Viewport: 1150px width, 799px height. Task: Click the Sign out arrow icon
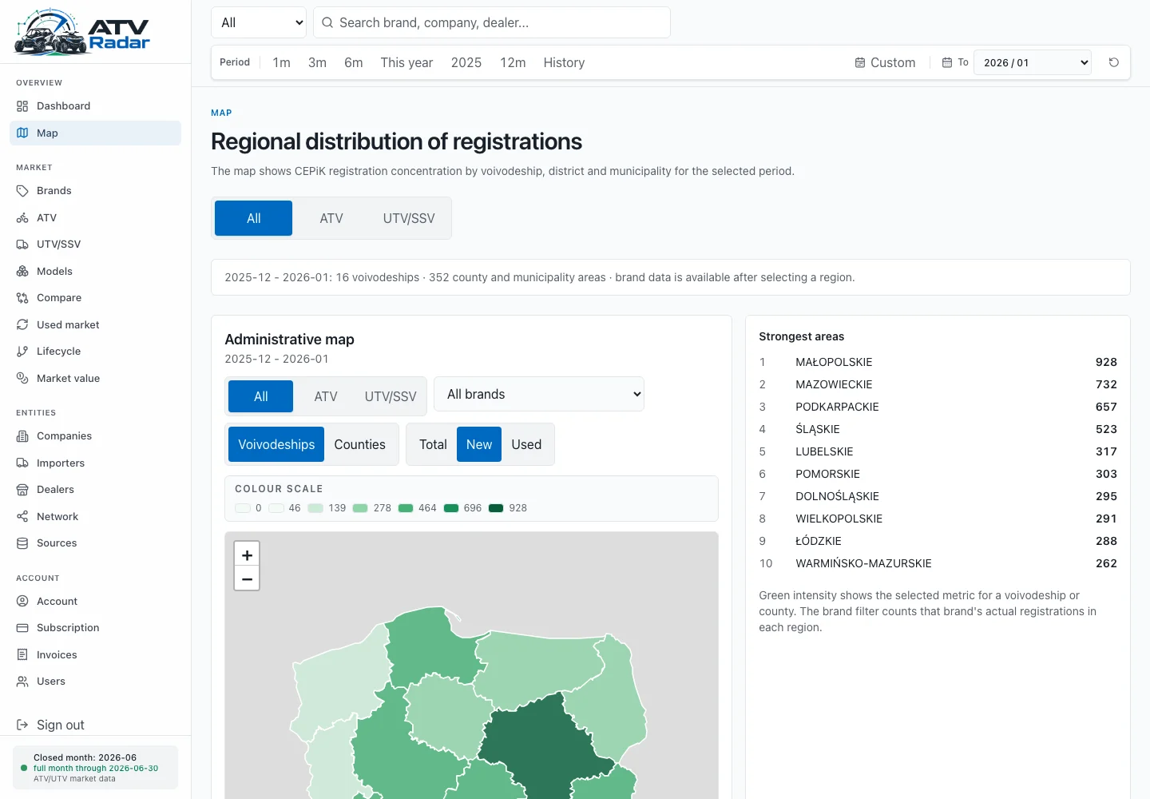pos(22,725)
